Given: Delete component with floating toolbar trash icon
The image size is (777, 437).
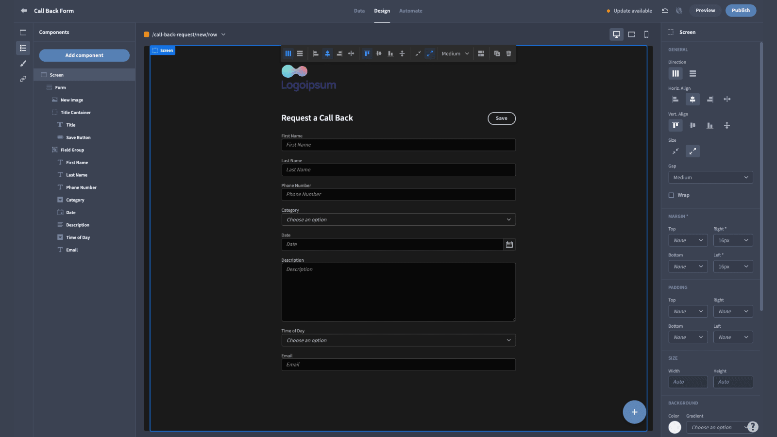Looking at the screenshot, I should point(508,53).
